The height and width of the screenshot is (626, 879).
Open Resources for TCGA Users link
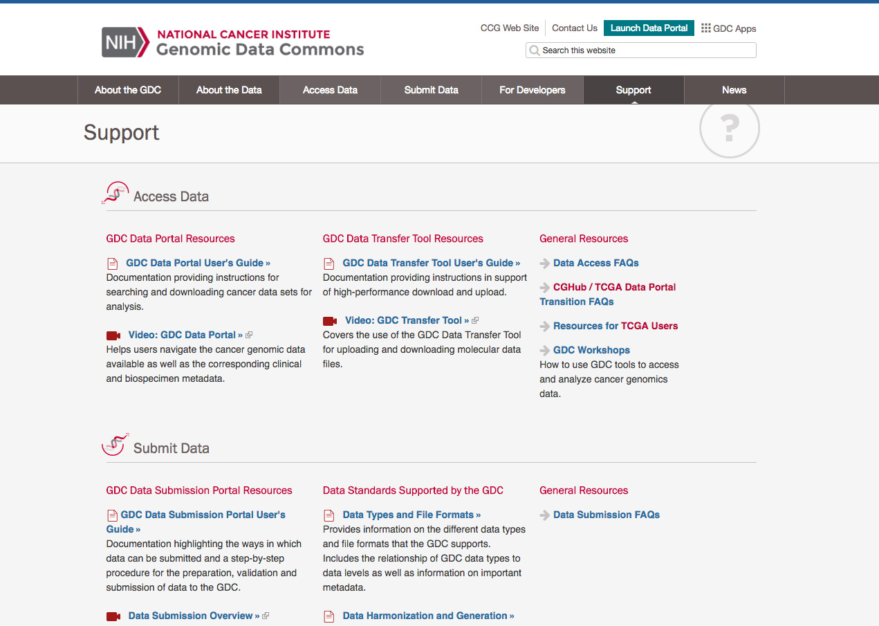615,326
